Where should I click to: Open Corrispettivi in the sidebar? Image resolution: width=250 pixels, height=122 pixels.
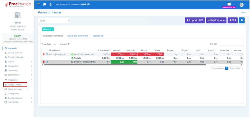pos(13,93)
